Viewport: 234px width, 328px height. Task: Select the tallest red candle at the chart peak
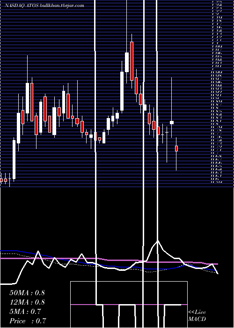coord(132,61)
